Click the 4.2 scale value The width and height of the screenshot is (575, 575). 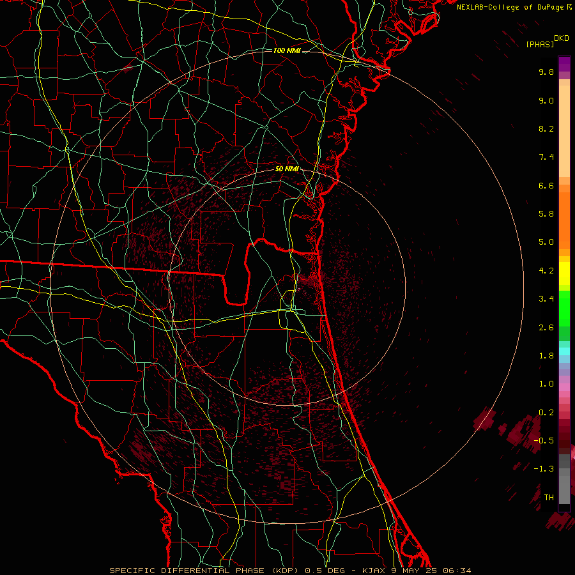546,271
